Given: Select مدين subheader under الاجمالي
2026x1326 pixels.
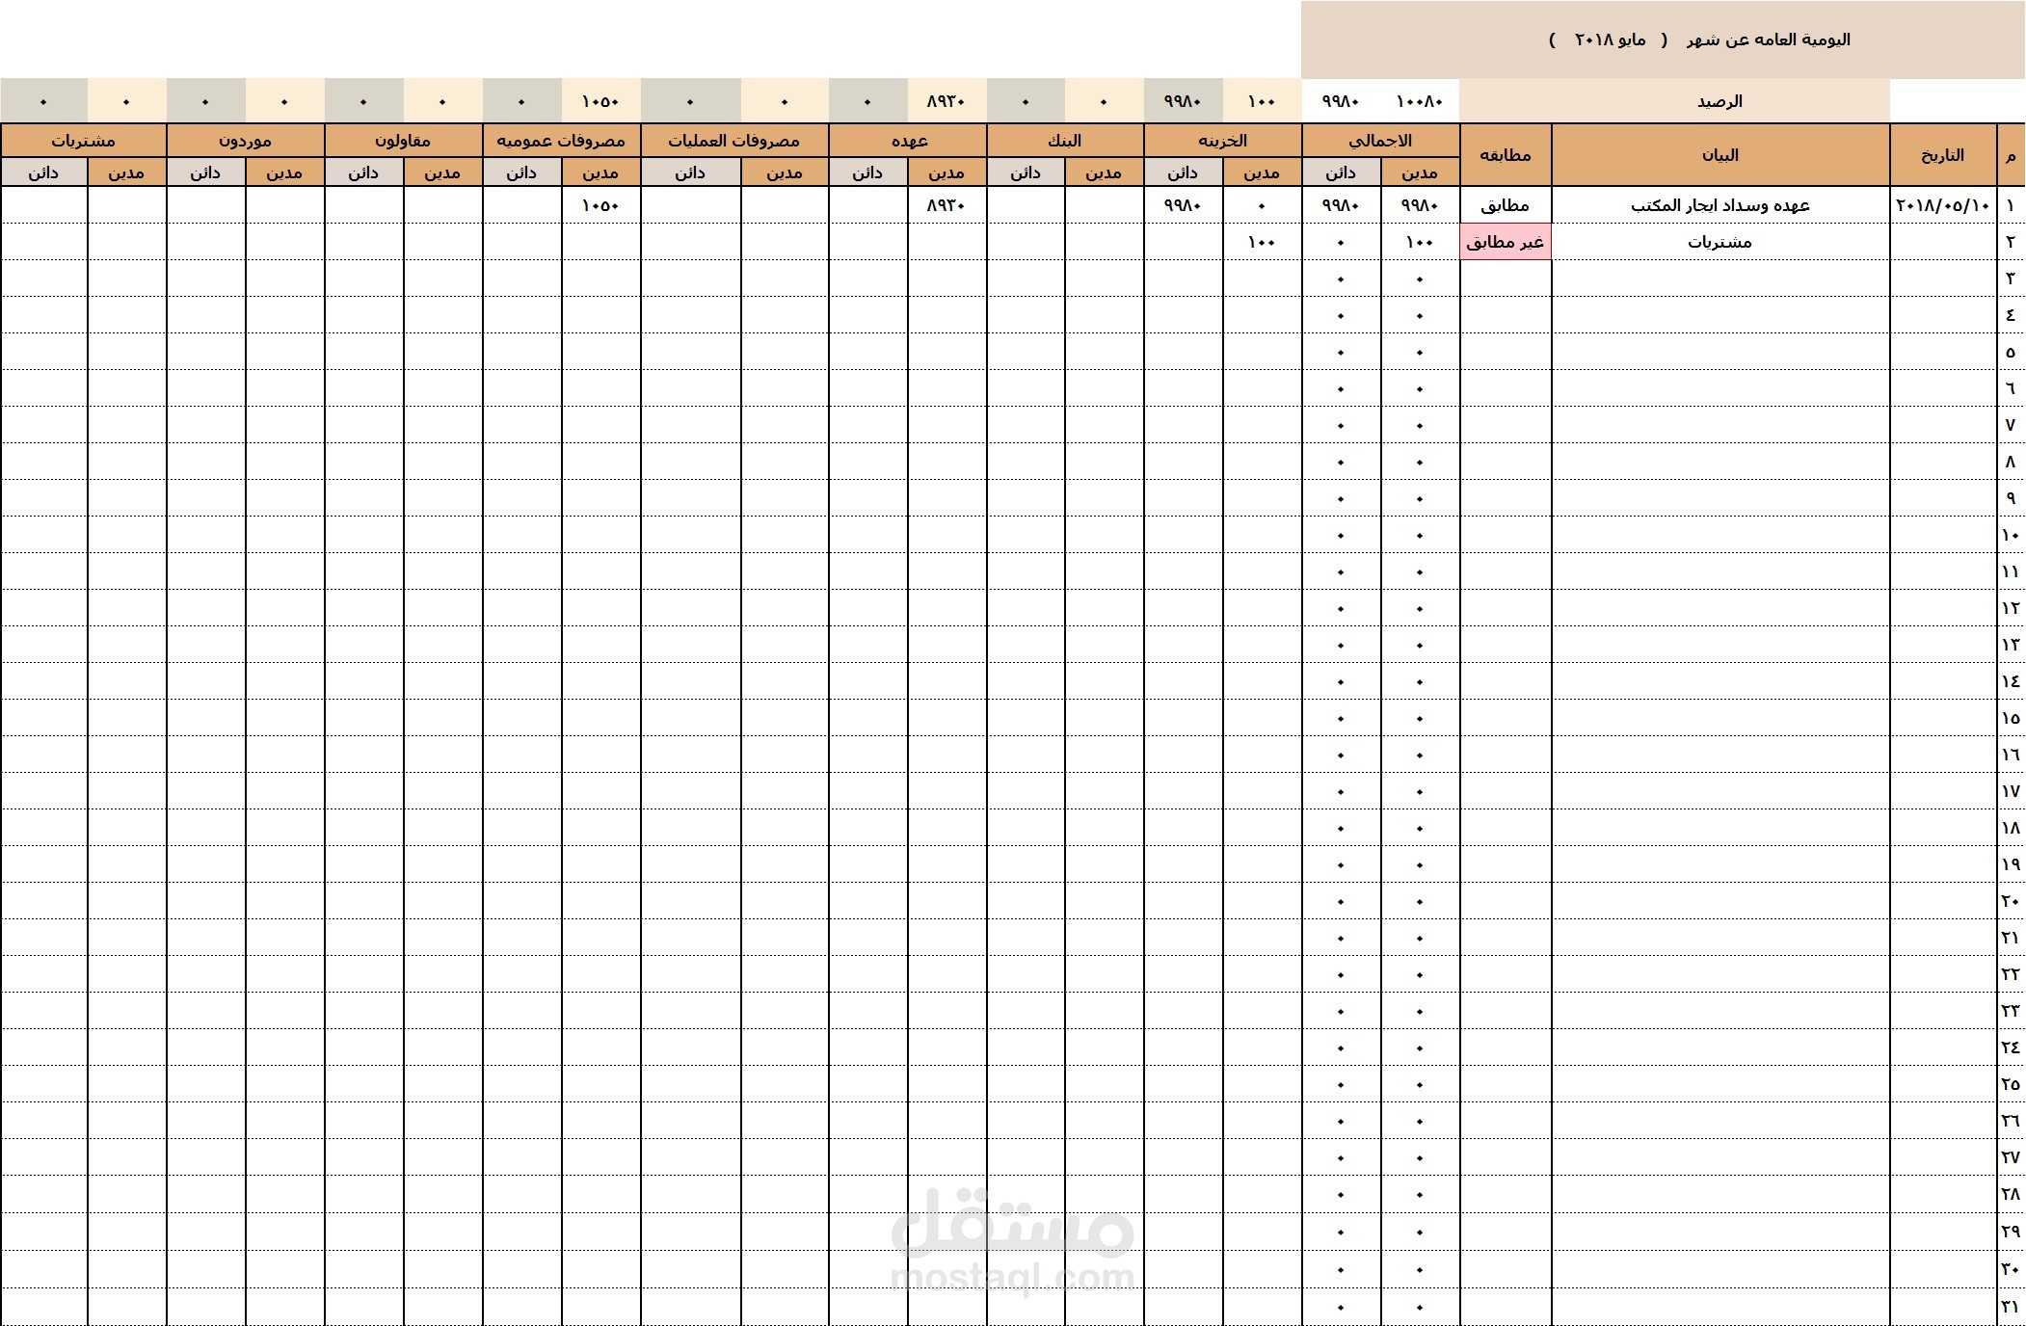Looking at the screenshot, I should coord(1420,172).
